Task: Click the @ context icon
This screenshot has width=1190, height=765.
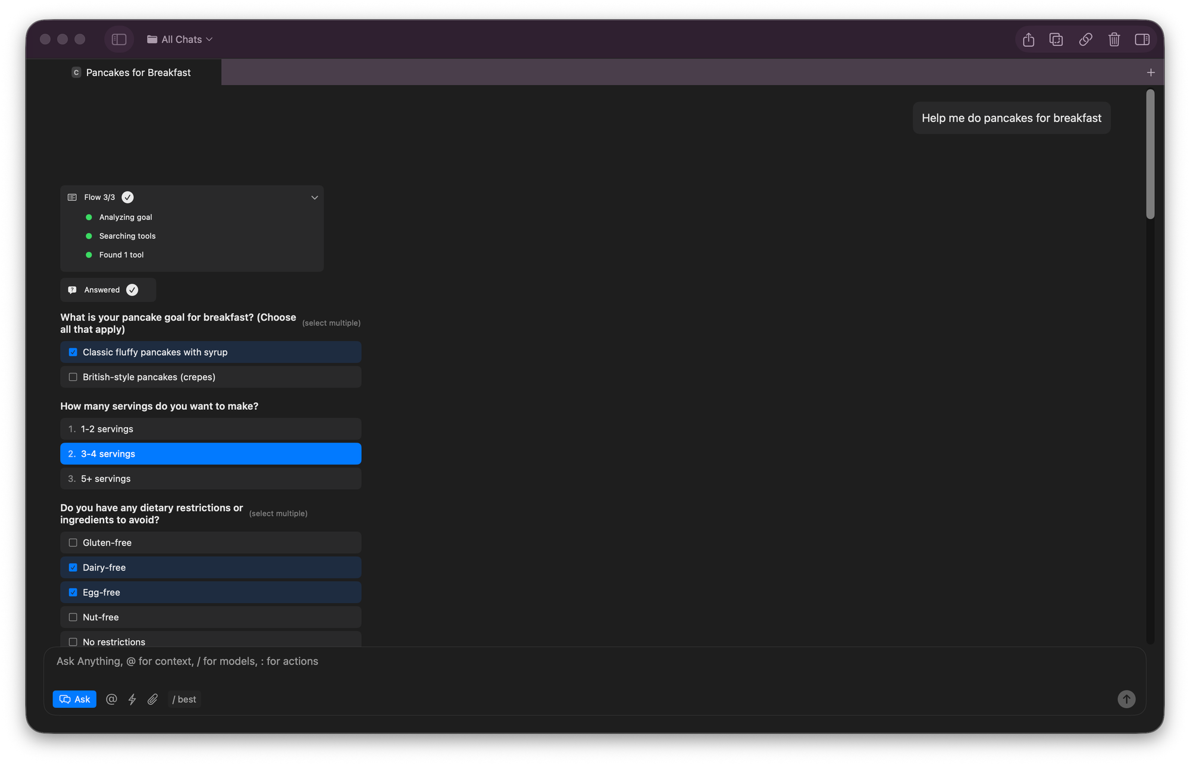Action: pyautogui.click(x=111, y=700)
